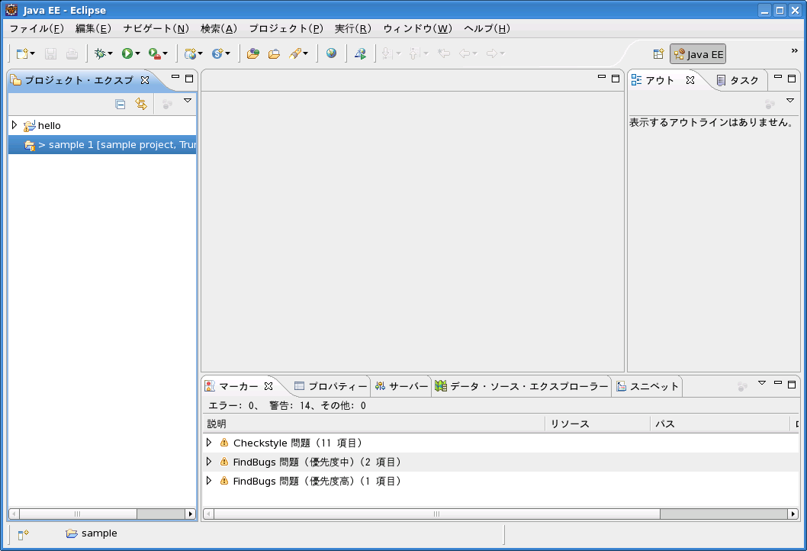Click the sample 1 project folder icon

[x=30, y=145]
